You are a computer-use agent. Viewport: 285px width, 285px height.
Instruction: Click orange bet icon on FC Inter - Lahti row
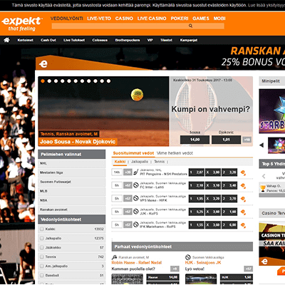[x=243, y=185]
